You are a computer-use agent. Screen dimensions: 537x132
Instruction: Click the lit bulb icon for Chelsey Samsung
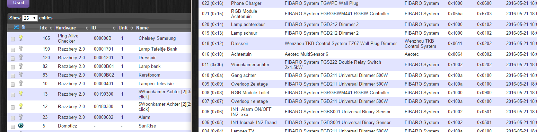click(20, 37)
